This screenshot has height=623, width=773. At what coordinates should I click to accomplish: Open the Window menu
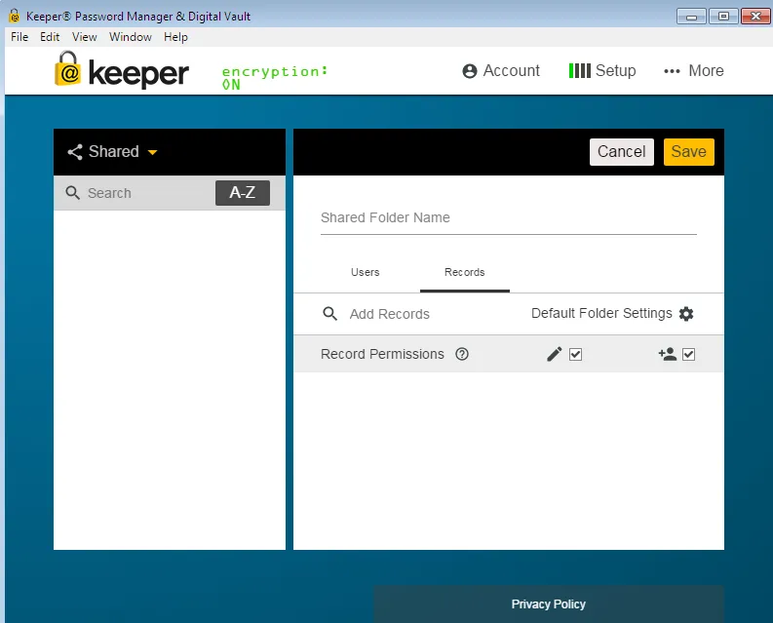tap(131, 37)
